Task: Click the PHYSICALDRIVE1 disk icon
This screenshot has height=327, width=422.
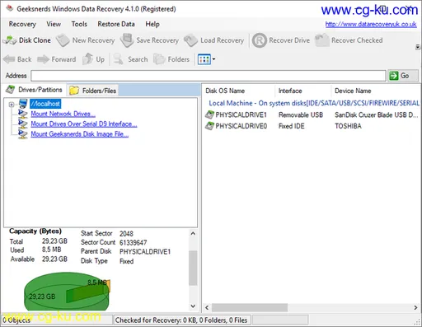Action: pos(209,114)
